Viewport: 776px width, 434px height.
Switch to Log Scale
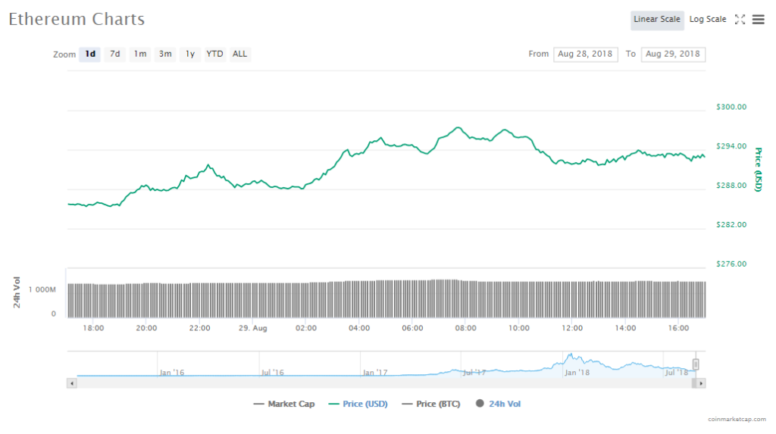708,20
